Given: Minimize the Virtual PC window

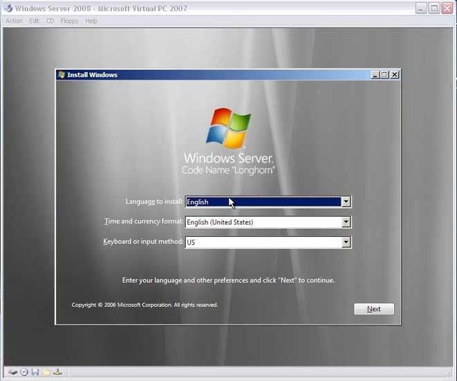Looking at the screenshot, I should (421, 8).
